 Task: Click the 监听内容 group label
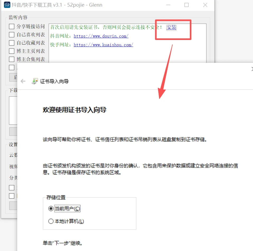pyautogui.click(x=18, y=17)
